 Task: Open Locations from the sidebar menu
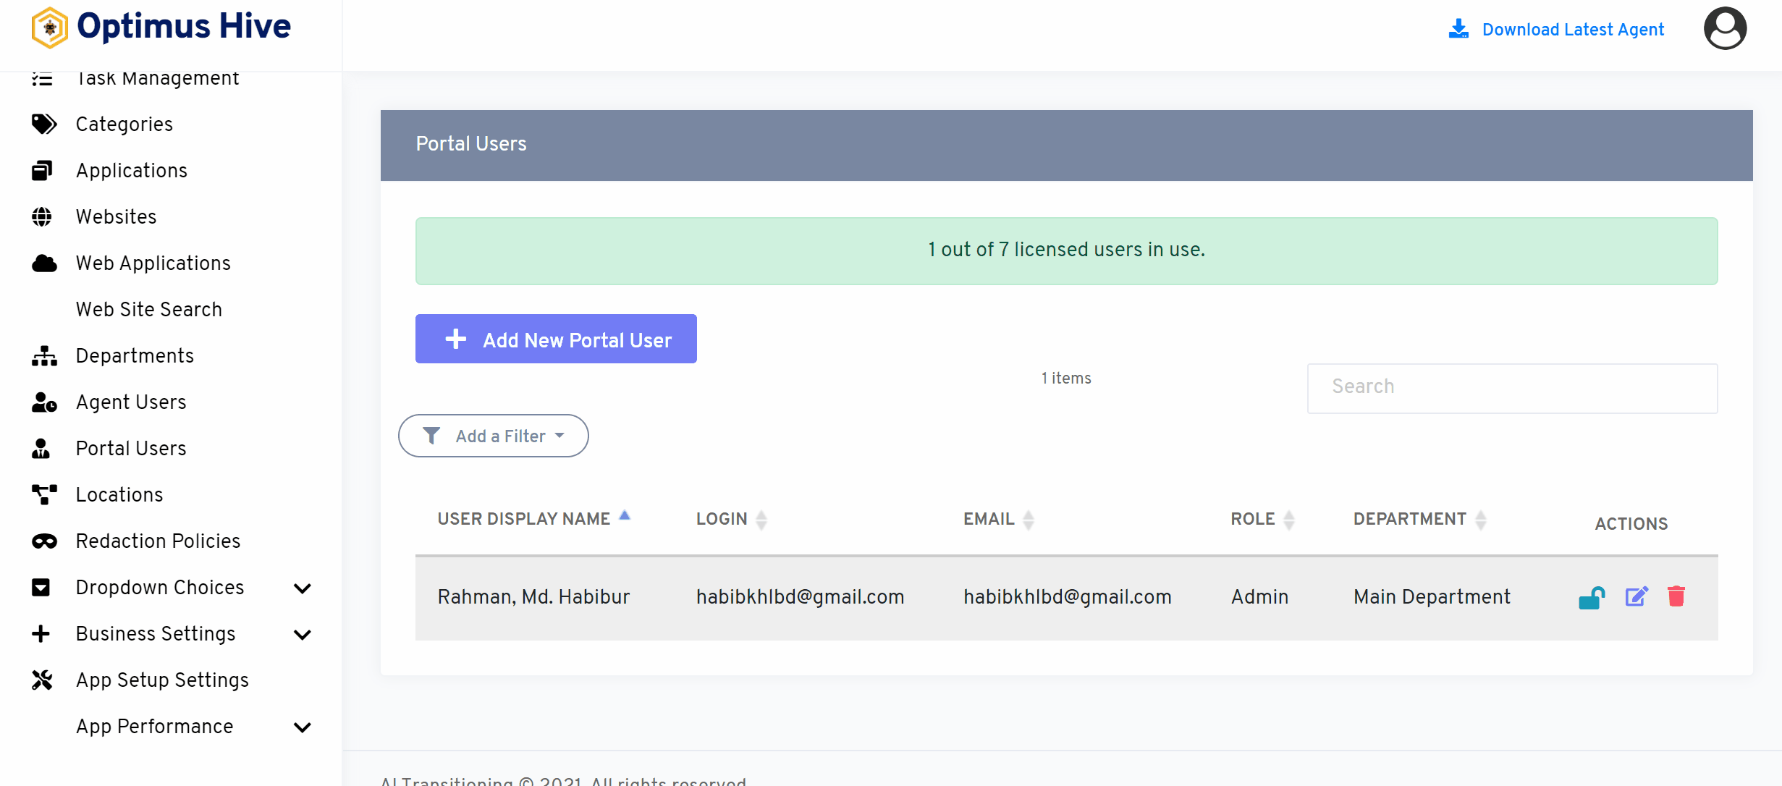[119, 494]
